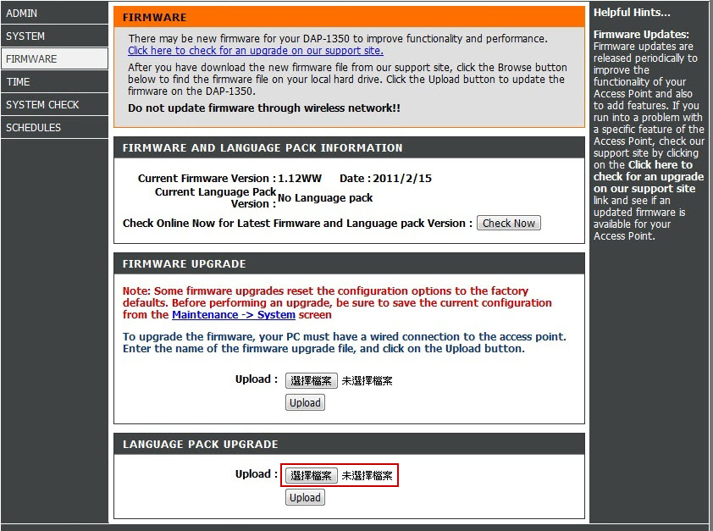713x531 pixels.
Task: Click the LANGUAGE PACK UPGRADE section header
Action: [349, 444]
